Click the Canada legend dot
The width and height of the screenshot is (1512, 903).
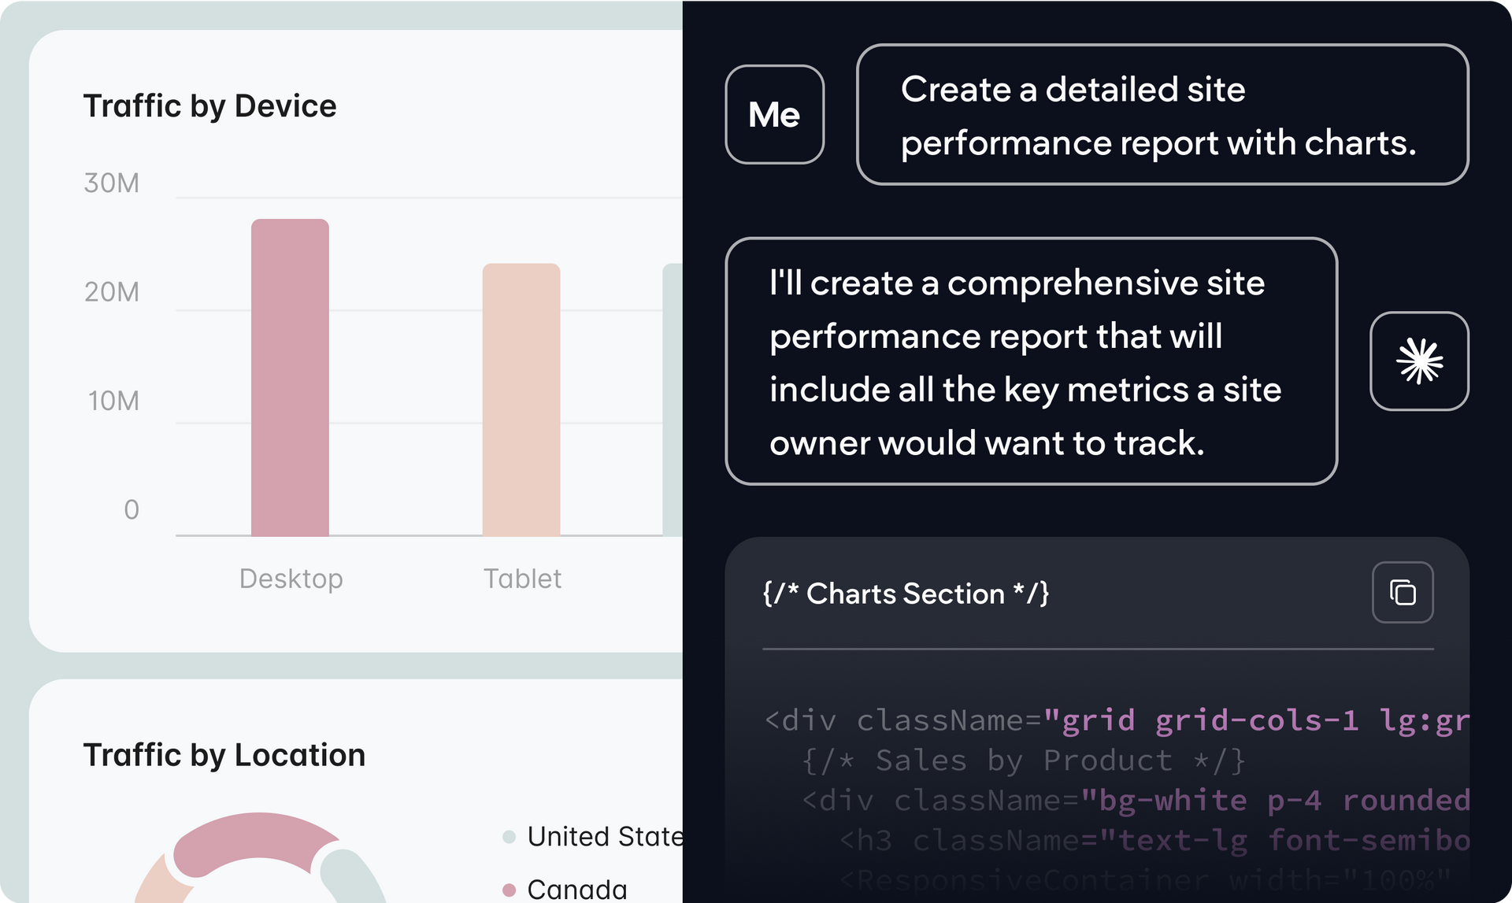pyautogui.click(x=510, y=890)
